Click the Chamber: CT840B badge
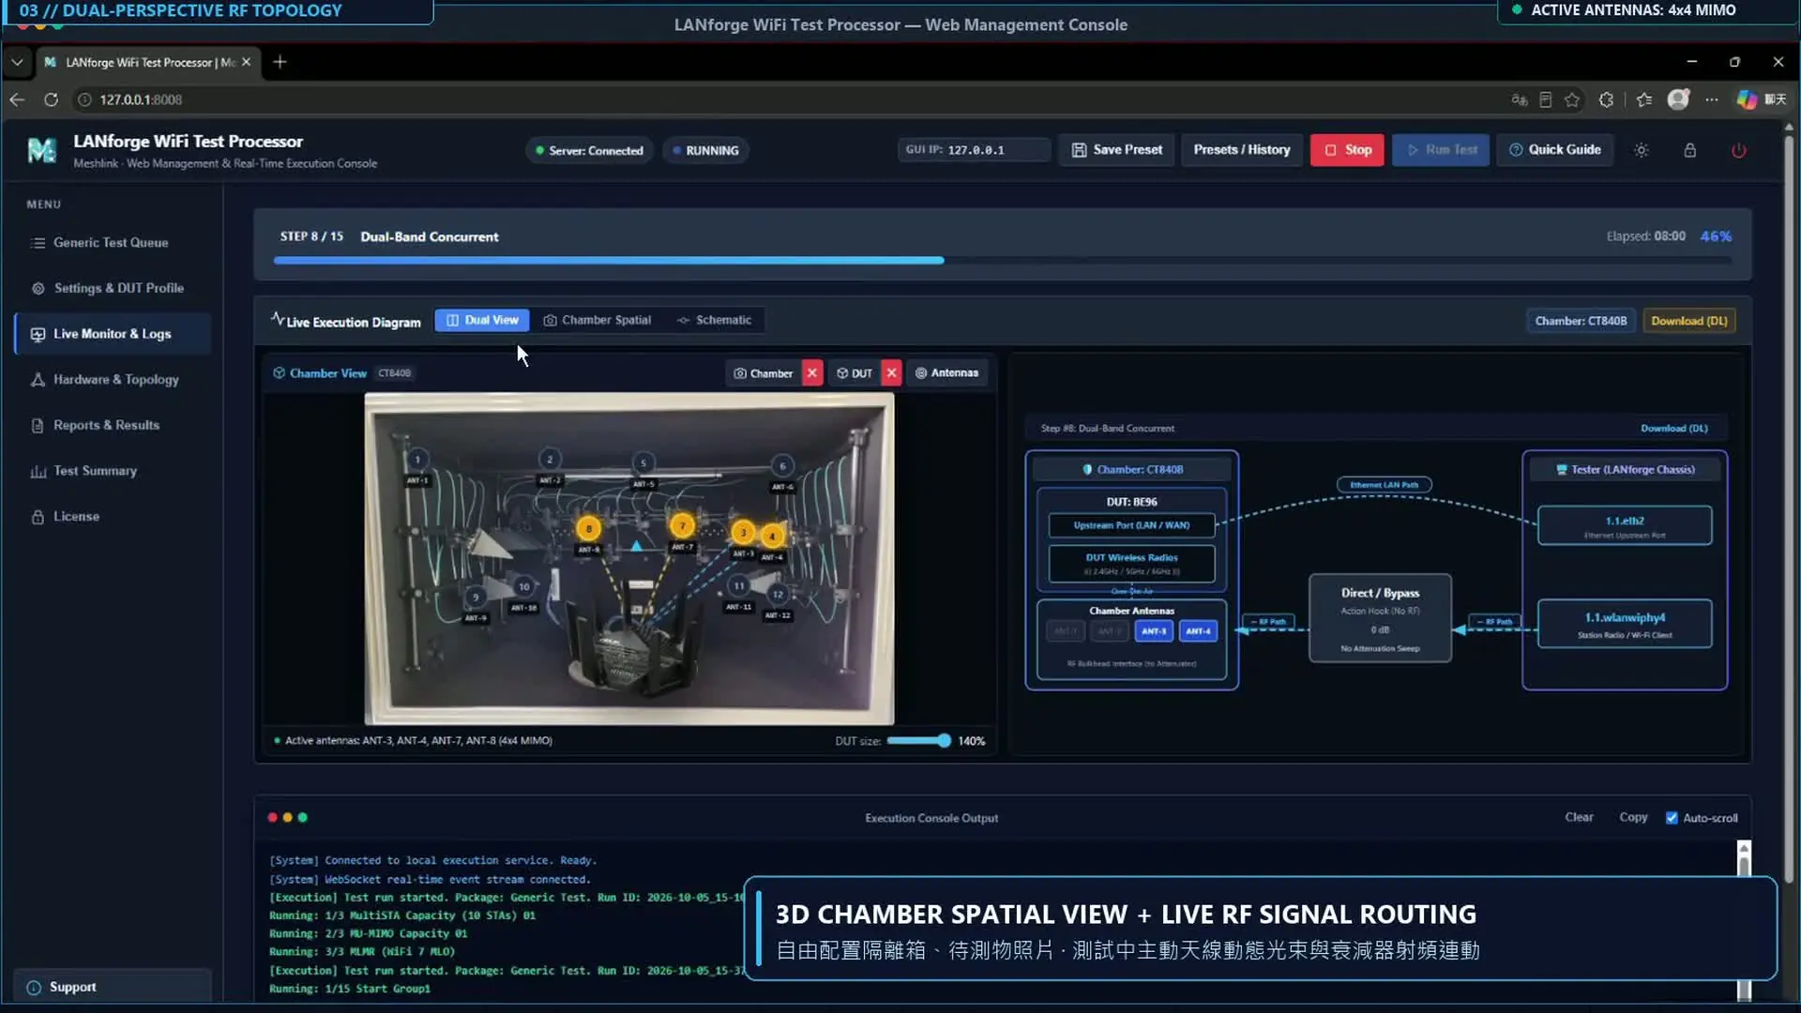This screenshot has height=1013, width=1801. coord(1581,321)
